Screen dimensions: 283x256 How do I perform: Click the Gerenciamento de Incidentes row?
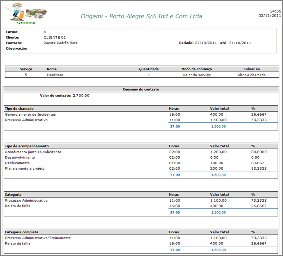(30, 114)
